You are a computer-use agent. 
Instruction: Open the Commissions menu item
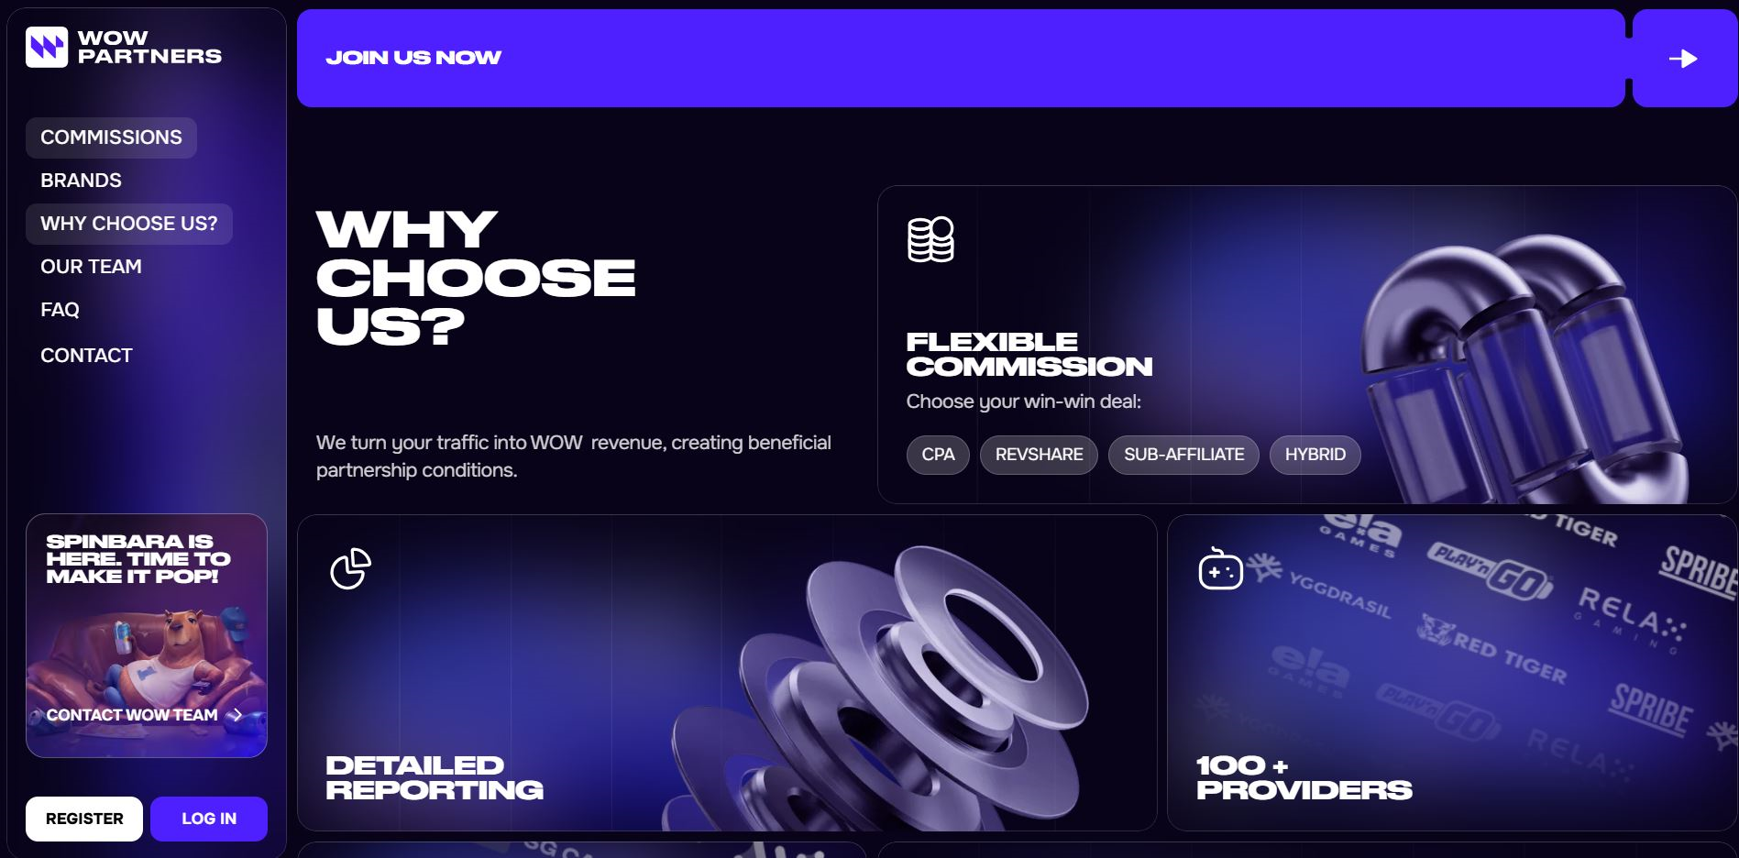tap(111, 137)
